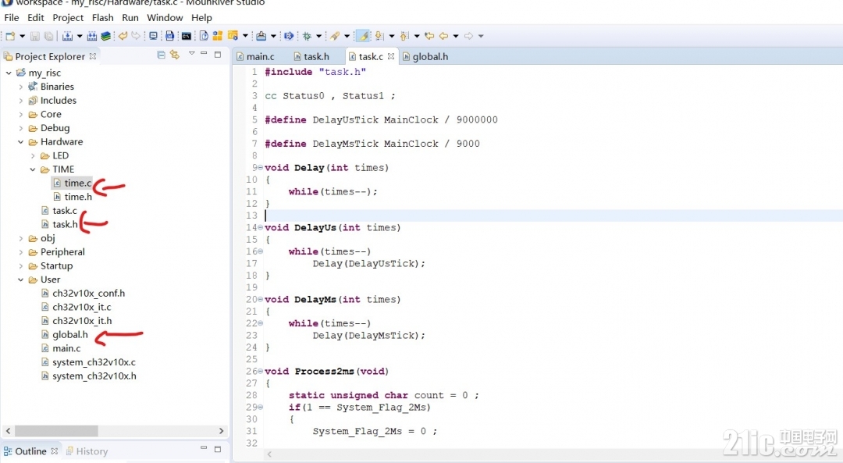
Task: Open the command console icon
Action: 186,36
